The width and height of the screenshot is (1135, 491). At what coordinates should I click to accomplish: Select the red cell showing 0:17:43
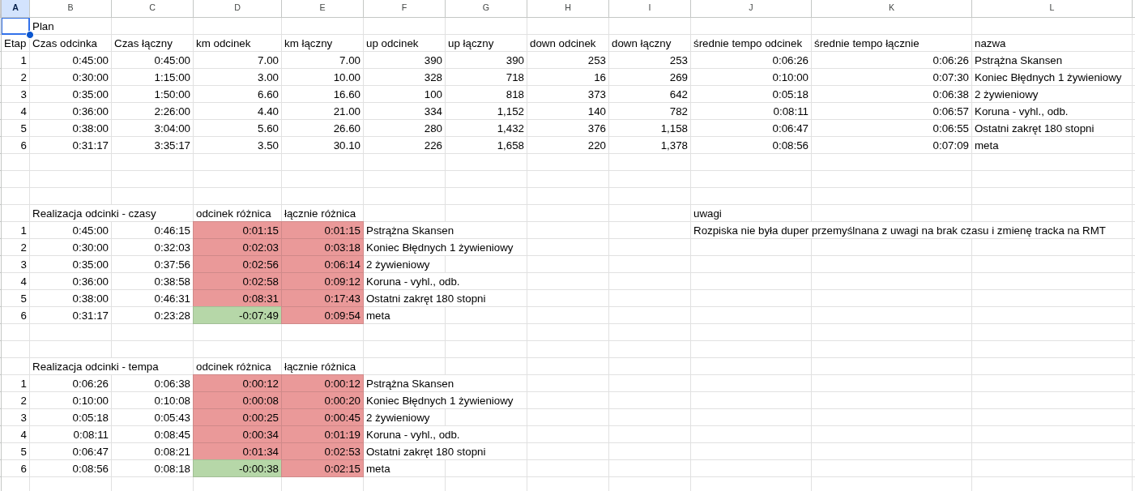click(x=322, y=298)
